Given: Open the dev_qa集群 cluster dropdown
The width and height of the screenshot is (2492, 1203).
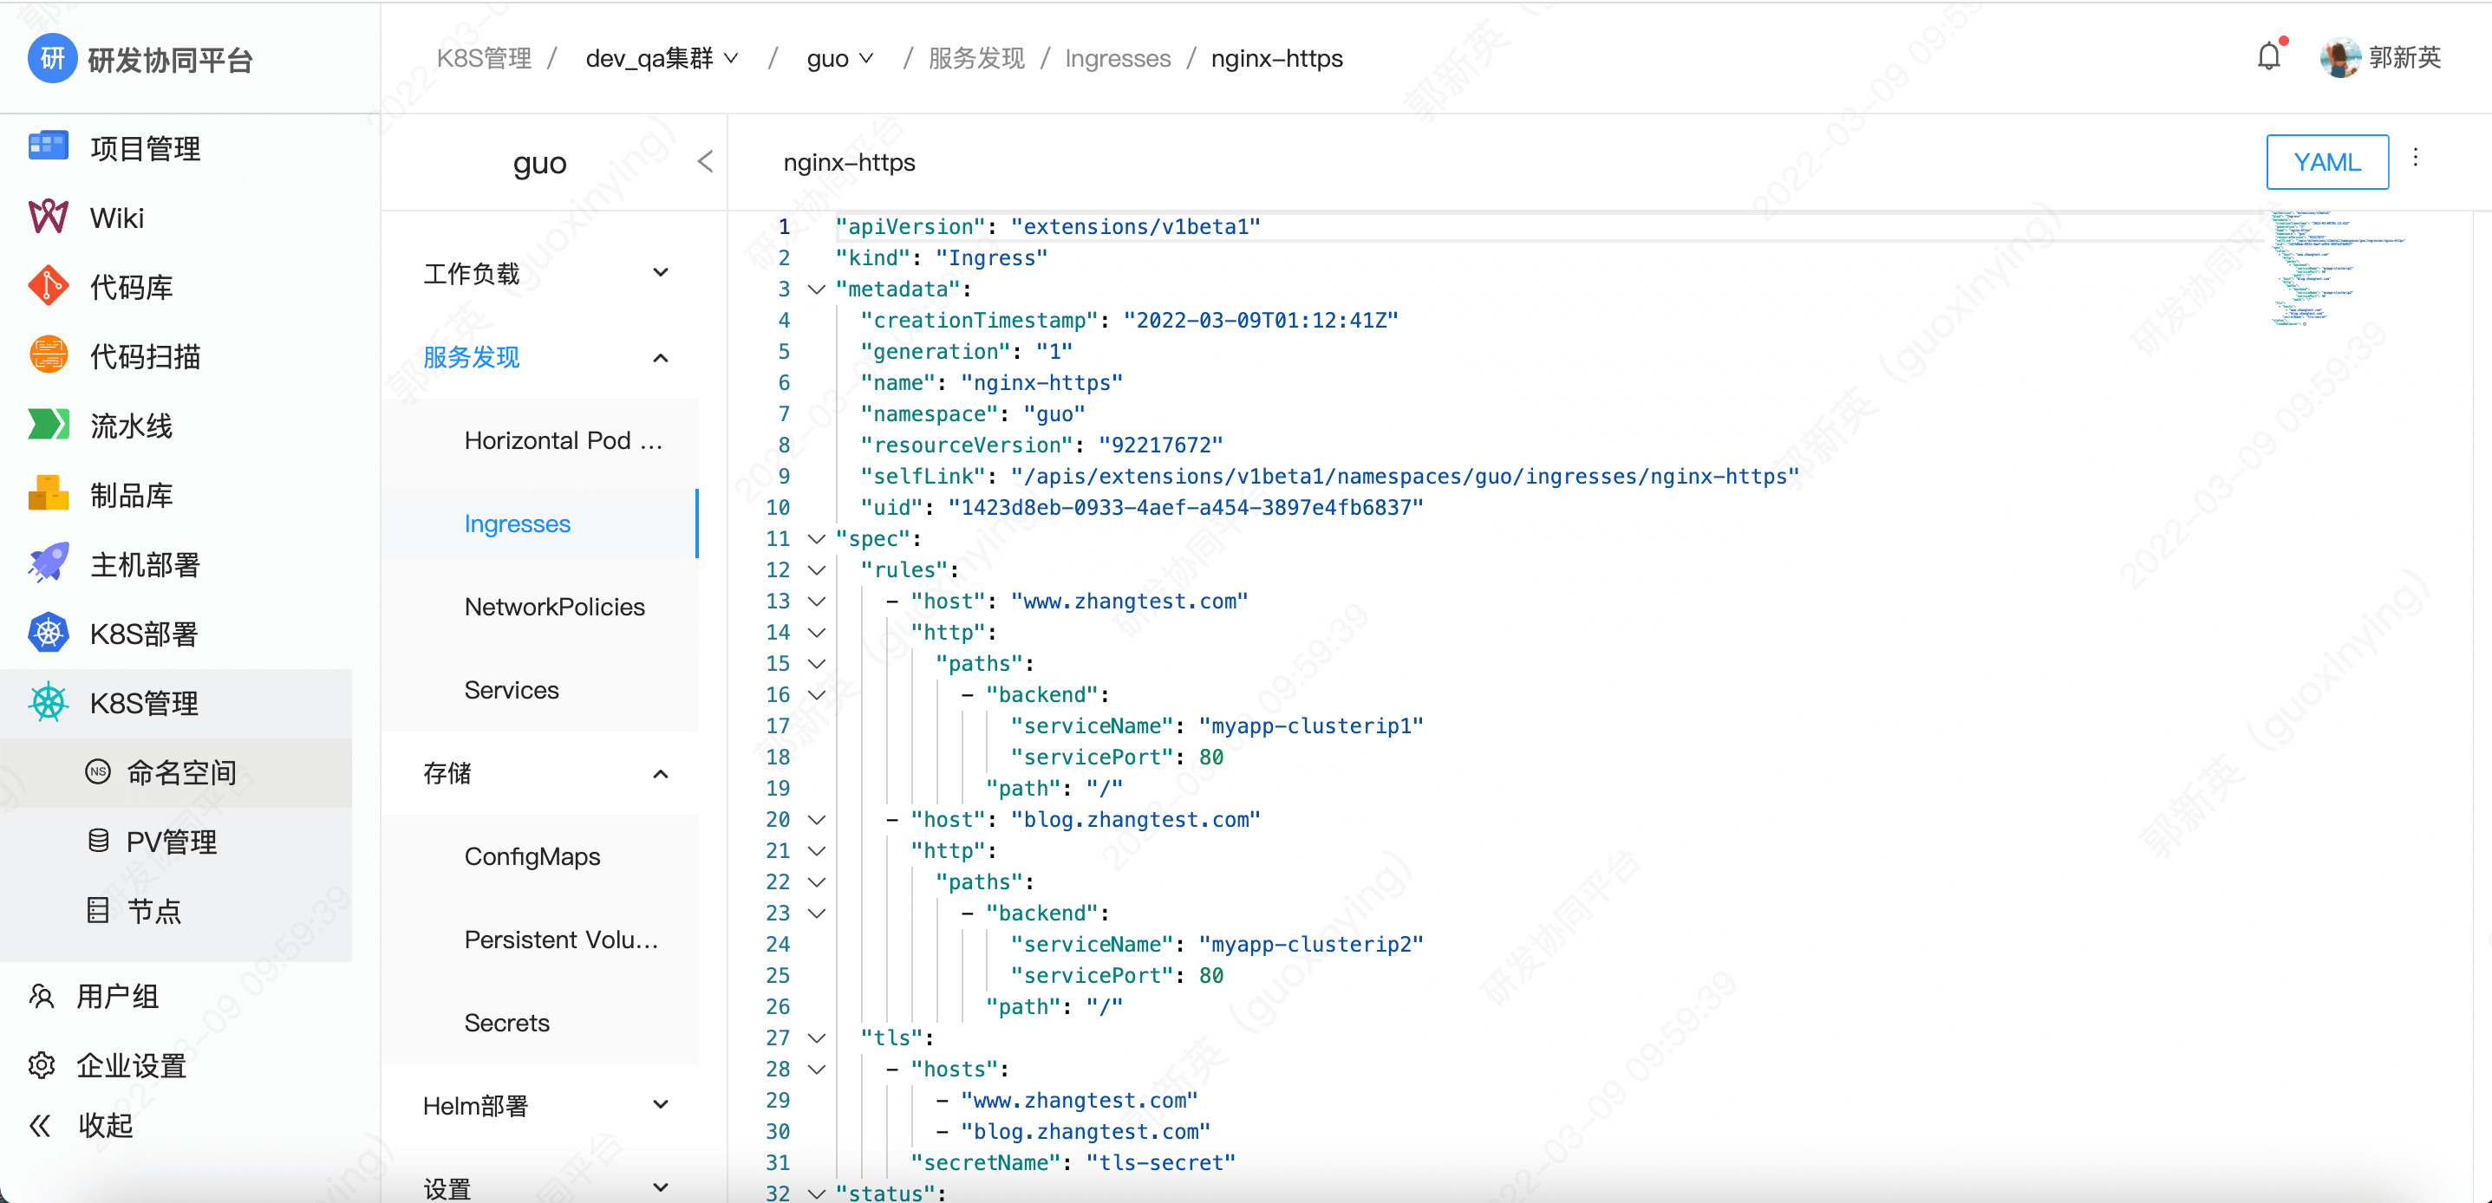Looking at the screenshot, I should pos(662,58).
